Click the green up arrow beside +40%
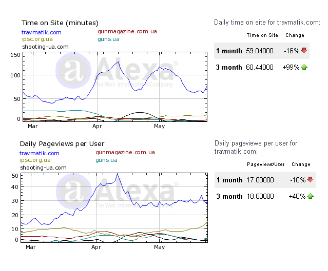Viewport: 328px width, 271px height. (310, 196)
